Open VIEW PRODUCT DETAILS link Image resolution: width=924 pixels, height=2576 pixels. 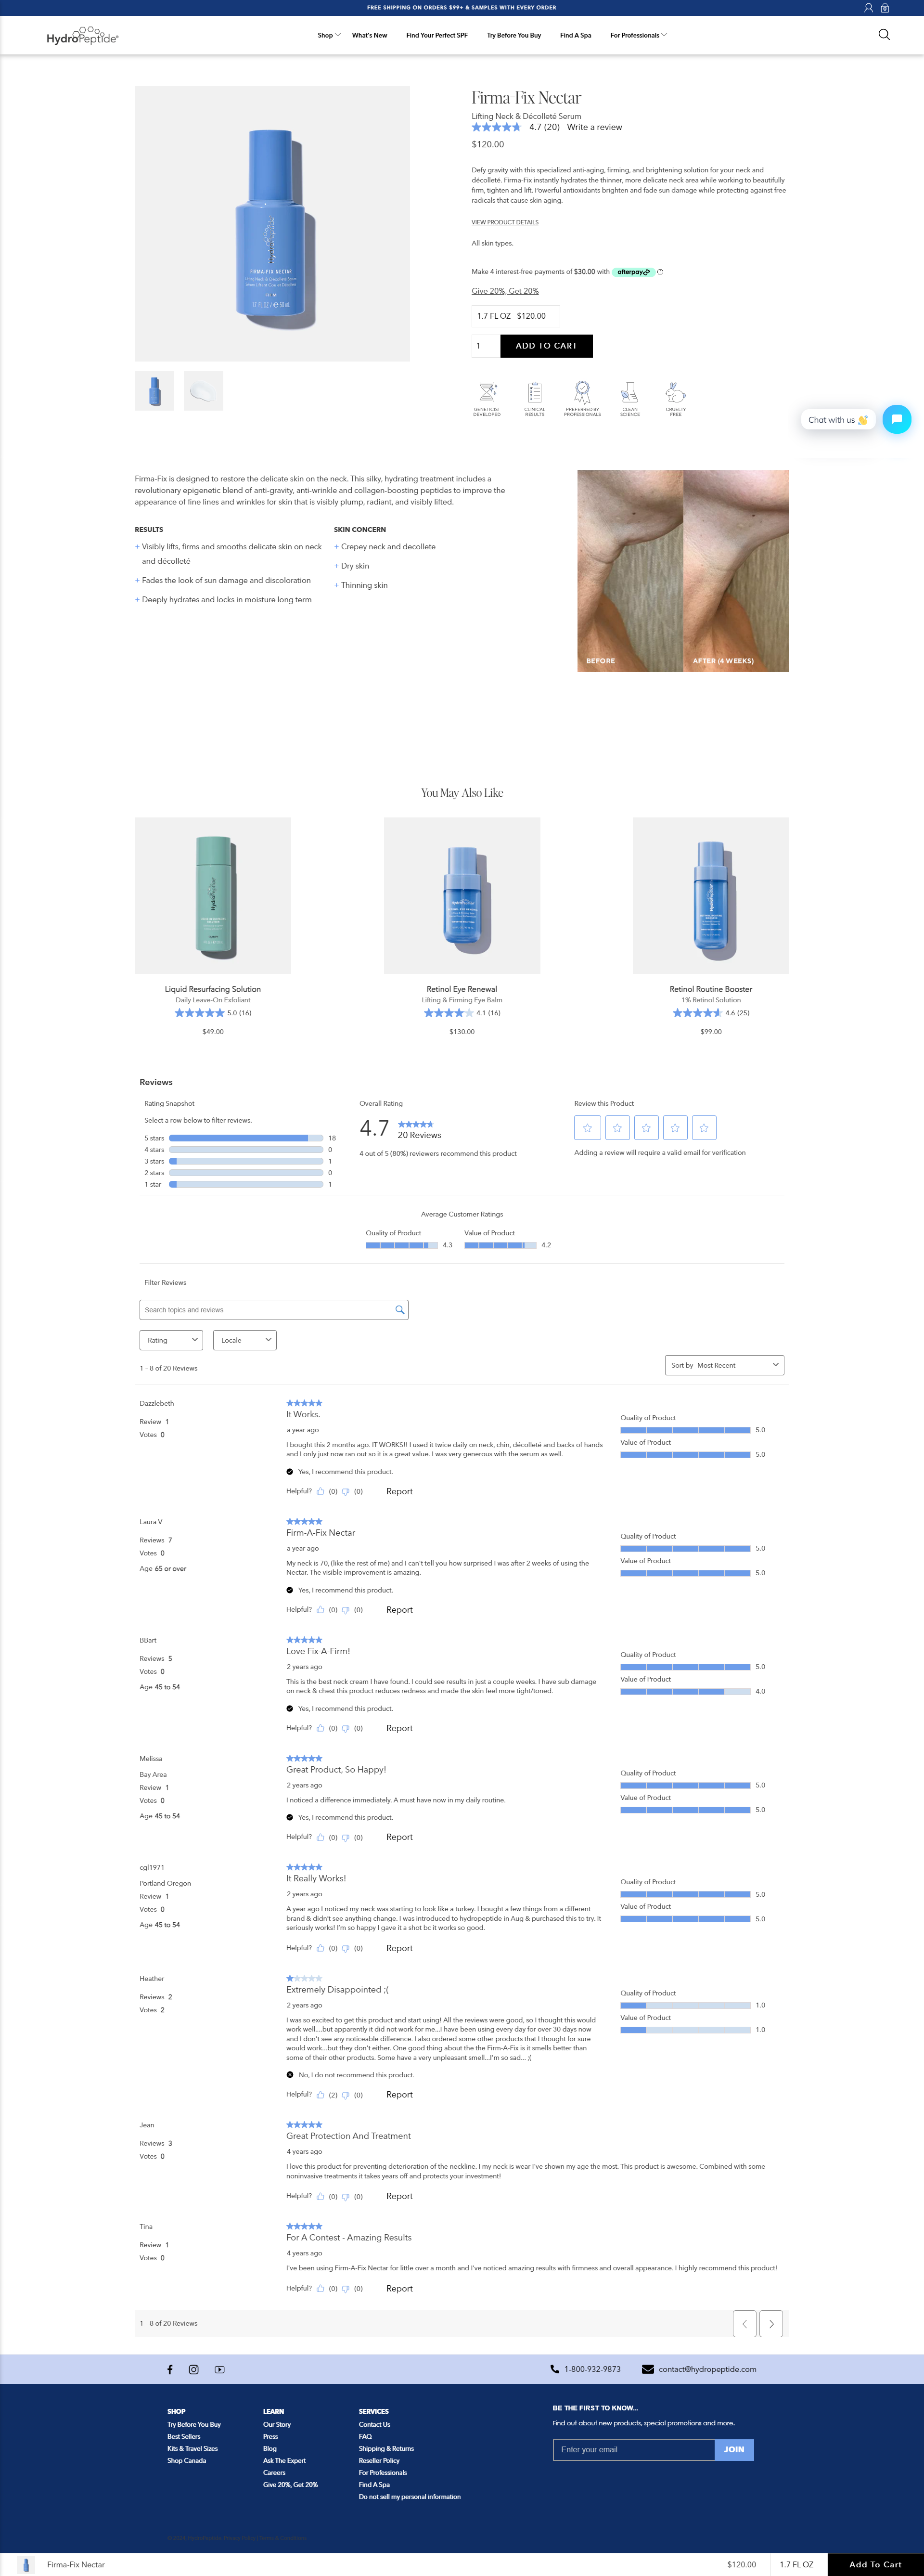coord(505,222)
